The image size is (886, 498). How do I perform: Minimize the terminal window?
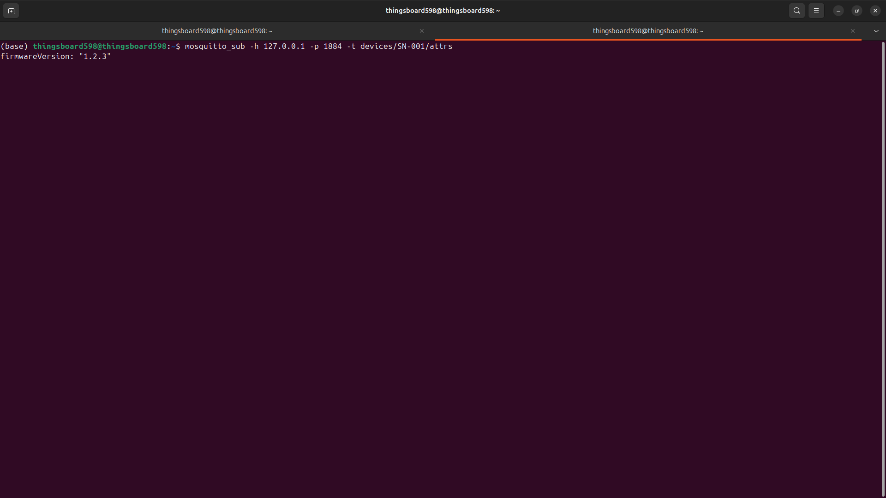[838, 11]
